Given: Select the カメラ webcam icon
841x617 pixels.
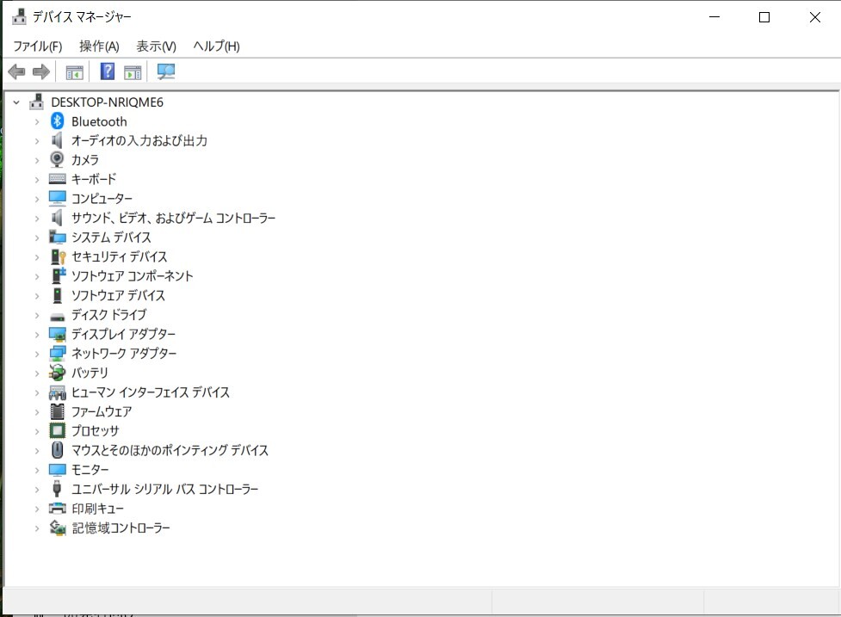Looking at the screenshot, I should click(x=57, y=159).
